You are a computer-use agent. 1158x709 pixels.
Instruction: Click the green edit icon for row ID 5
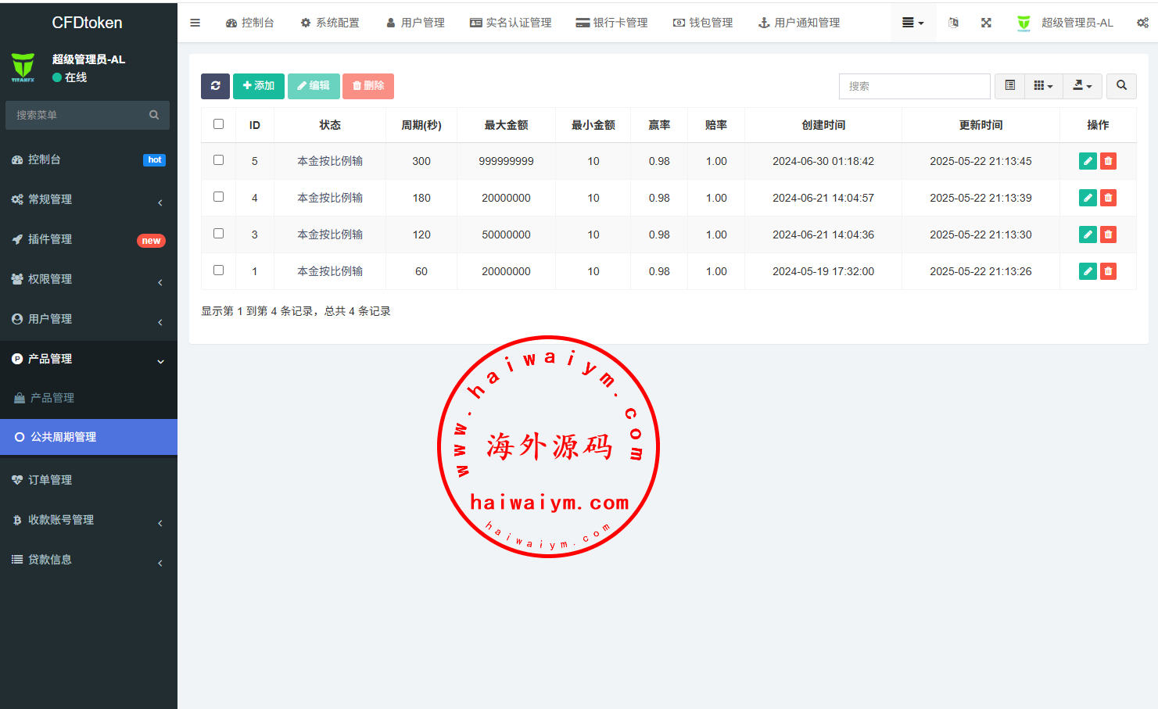click(x=1088, y=161)
